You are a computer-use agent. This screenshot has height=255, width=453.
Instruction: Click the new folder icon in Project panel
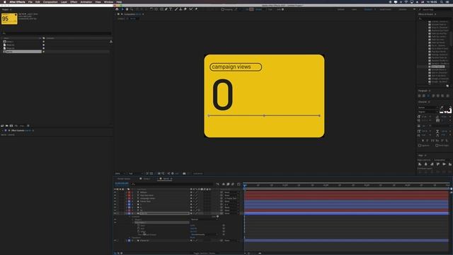6,126
